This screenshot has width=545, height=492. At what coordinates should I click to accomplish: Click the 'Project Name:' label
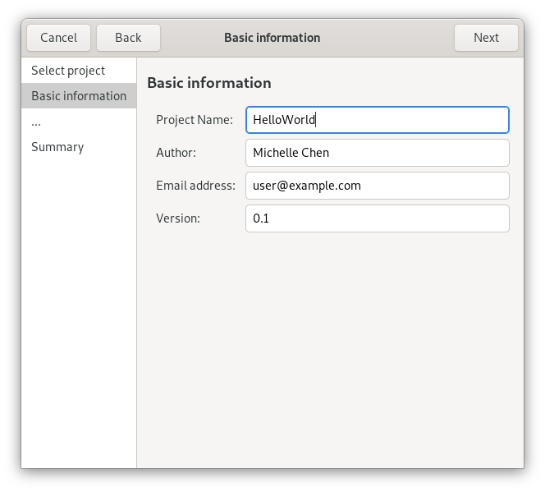pyautogui.click(x=195, y=120)
